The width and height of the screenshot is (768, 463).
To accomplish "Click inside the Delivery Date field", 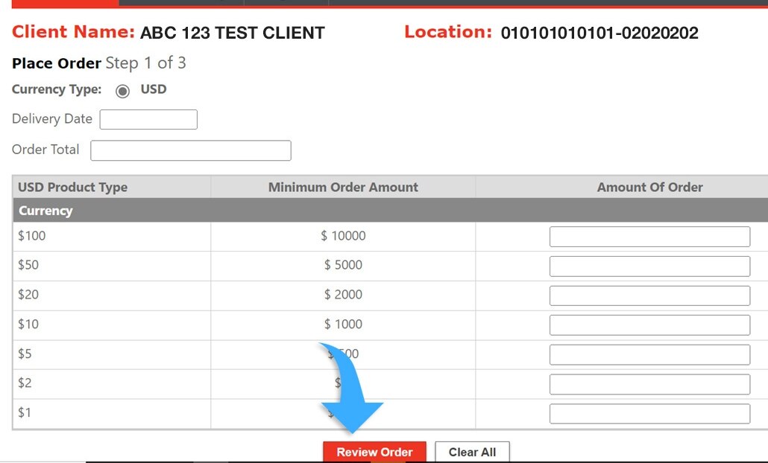I will 148,119.
